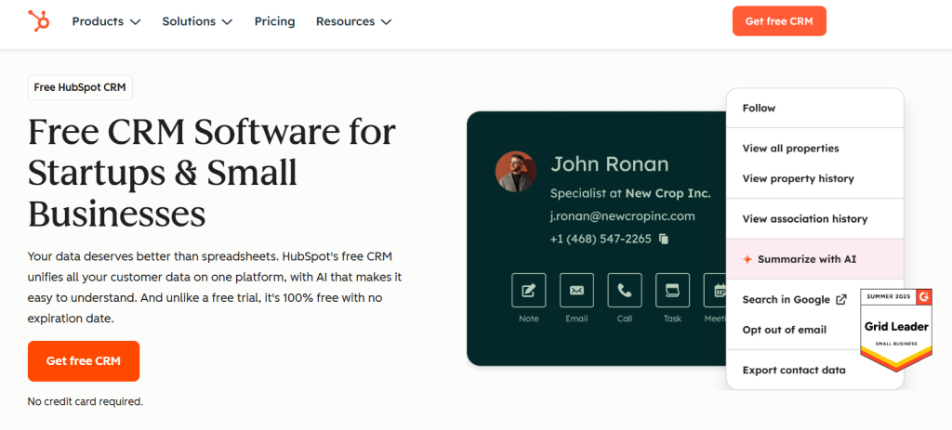Click the G2 Grid Leader badge
The width and height of the screenshot is (952, 430).
click(x=896, y=330)
